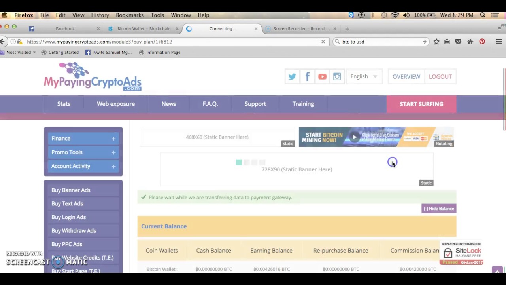The height and width of the screenshot is (285, 506).
Task: Click the Pocket icon in toolbar
Action: pyautogui.click(x=459, y=42)
